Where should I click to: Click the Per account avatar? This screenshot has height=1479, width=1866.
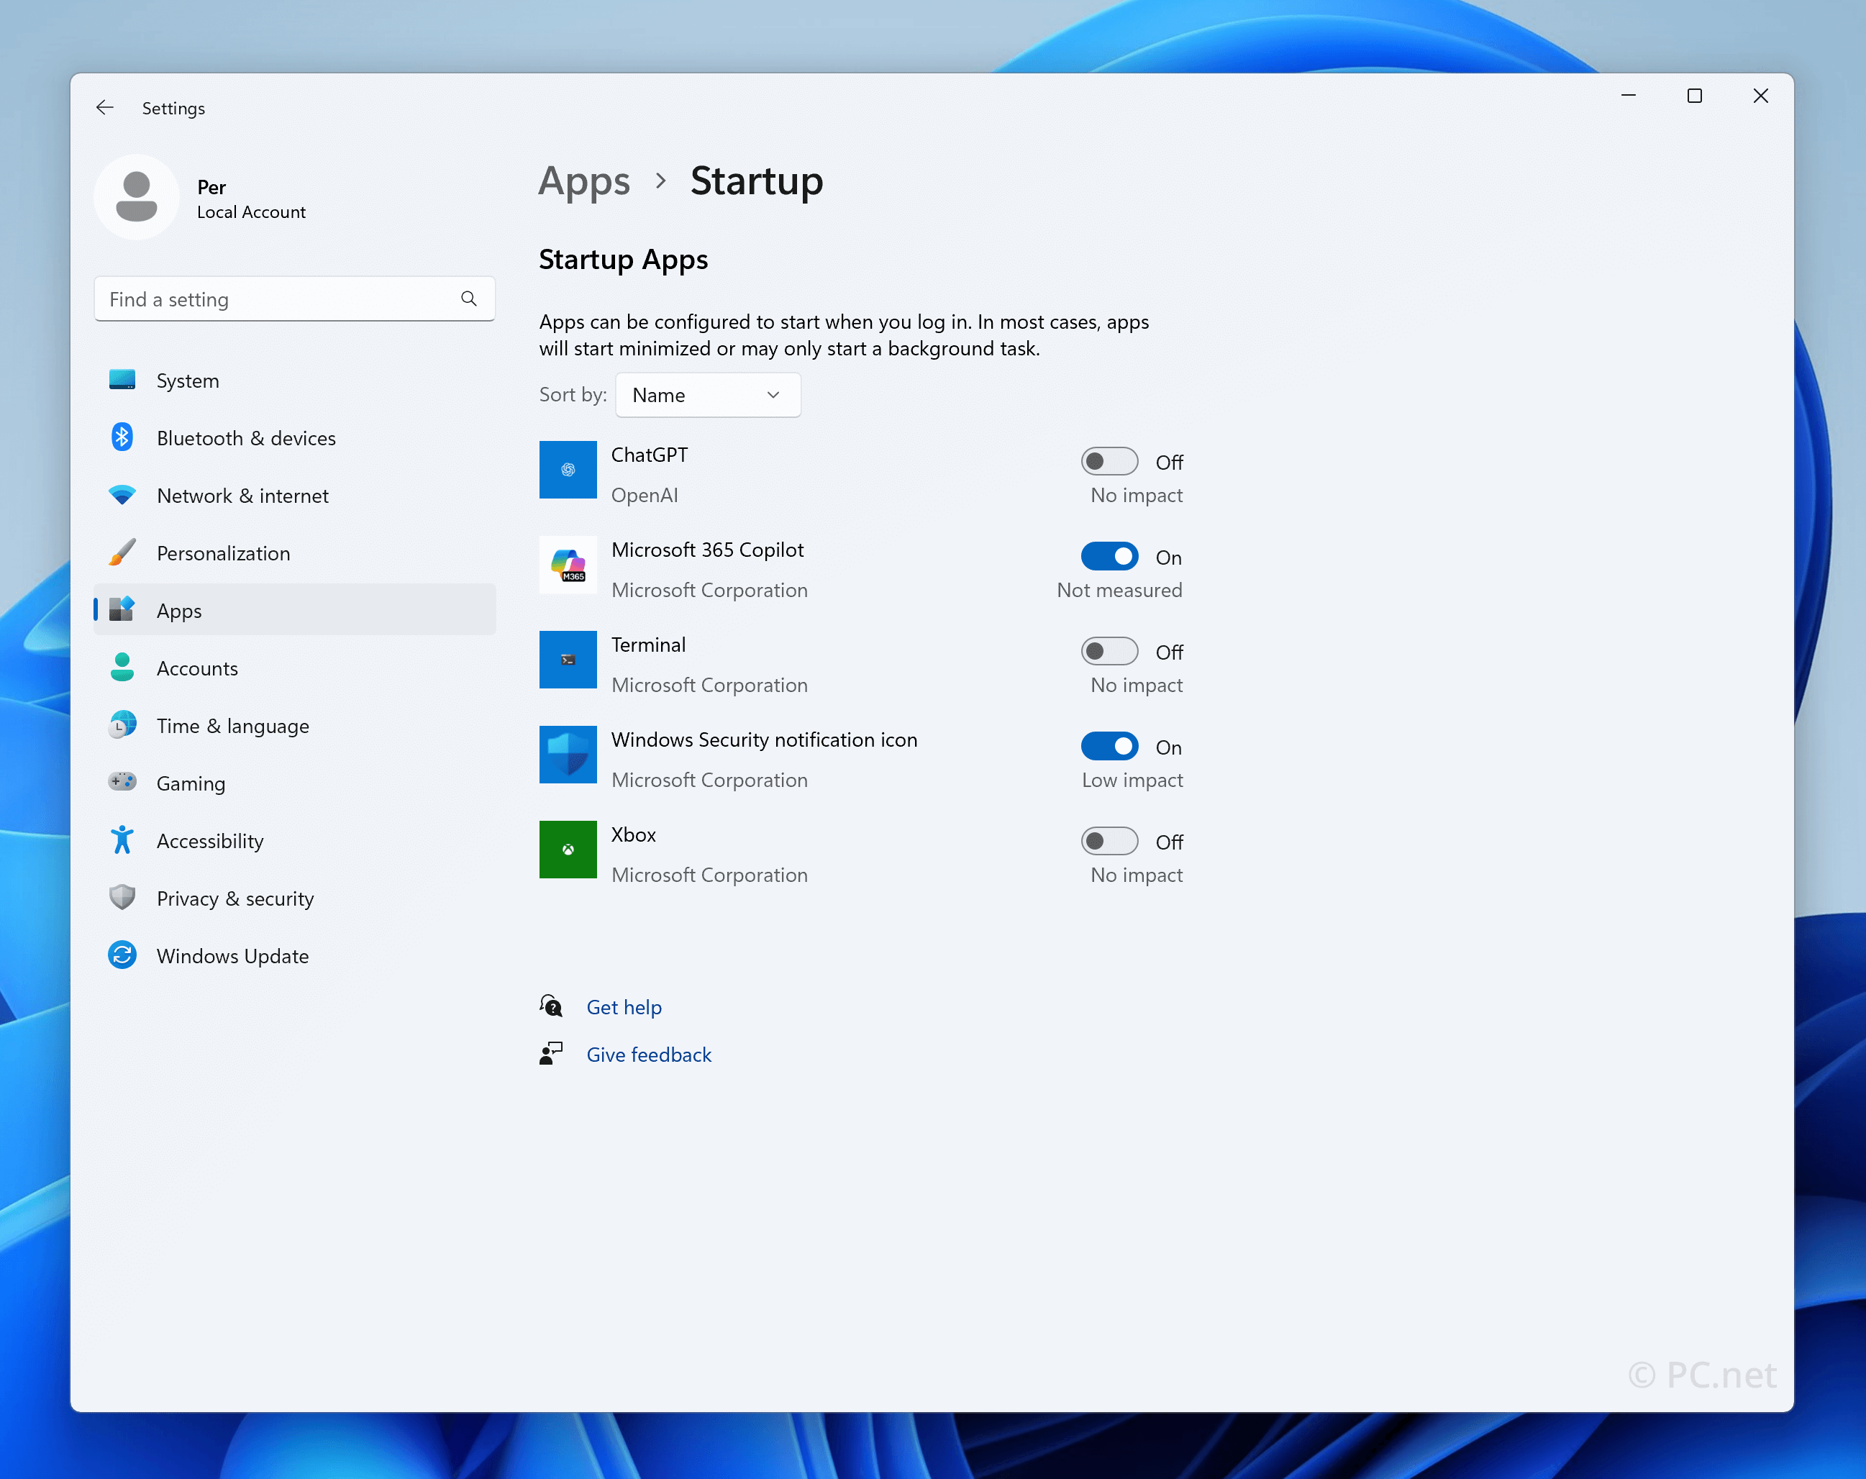point(137,196)
